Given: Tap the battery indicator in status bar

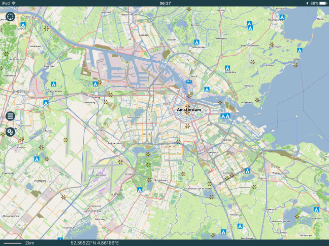Looking at the screenshot, I should [318, 3].
